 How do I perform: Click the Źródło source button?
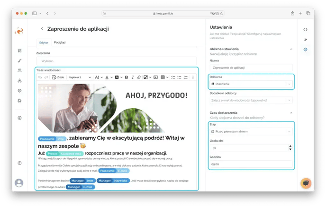click(58, 77)
